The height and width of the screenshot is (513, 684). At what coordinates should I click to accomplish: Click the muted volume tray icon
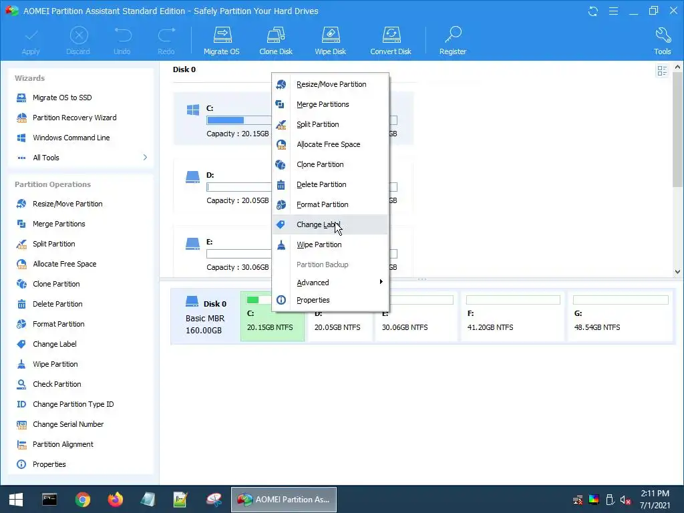tap(625, 500)
